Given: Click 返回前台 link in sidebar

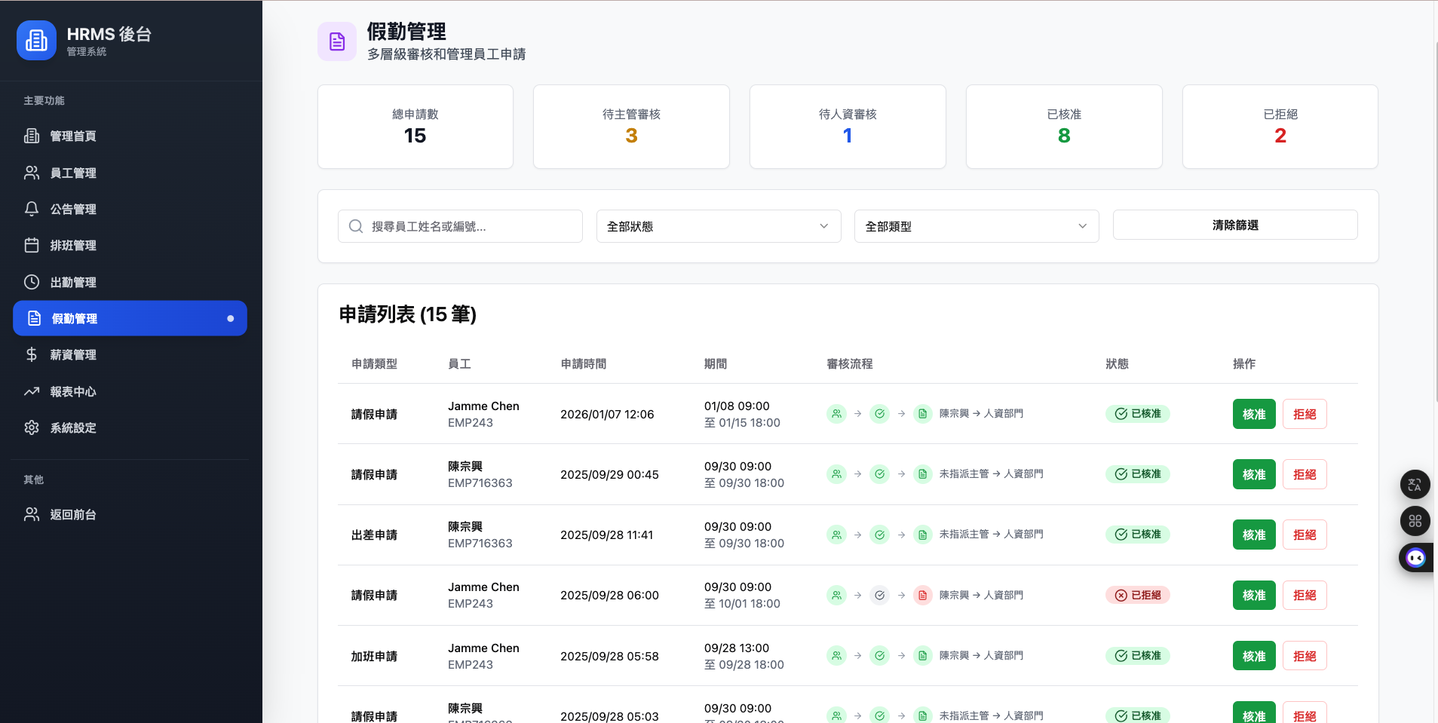Looking at the screenshot, I should pyautogui.click(x=73, y=514).
